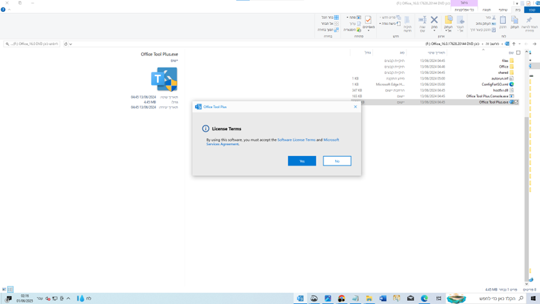Open Microsoft Edge from the taskbar
Viewport: 540px width, 304px height.
(424, 298)
